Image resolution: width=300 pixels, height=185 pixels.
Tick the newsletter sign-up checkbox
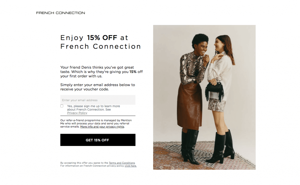point(62,106)
